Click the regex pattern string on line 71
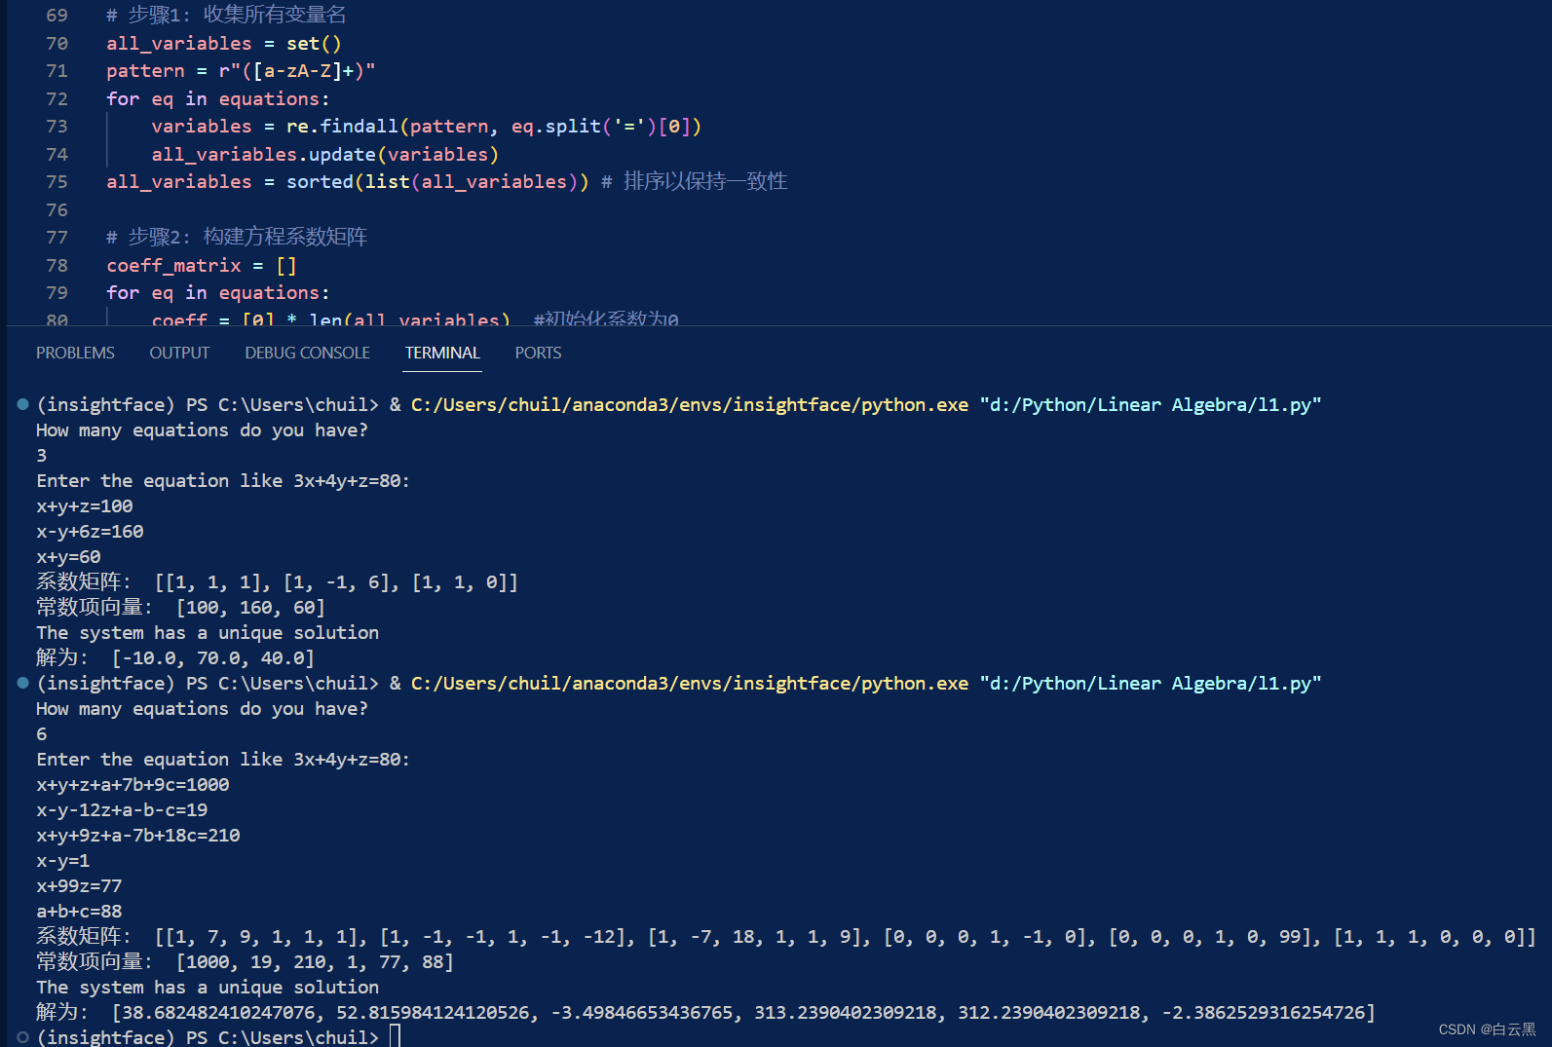 pos(297,71)
